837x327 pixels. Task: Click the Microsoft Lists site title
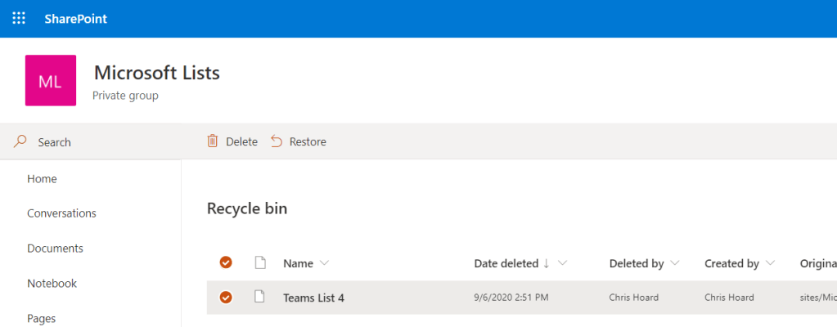(x=157, y=73)
